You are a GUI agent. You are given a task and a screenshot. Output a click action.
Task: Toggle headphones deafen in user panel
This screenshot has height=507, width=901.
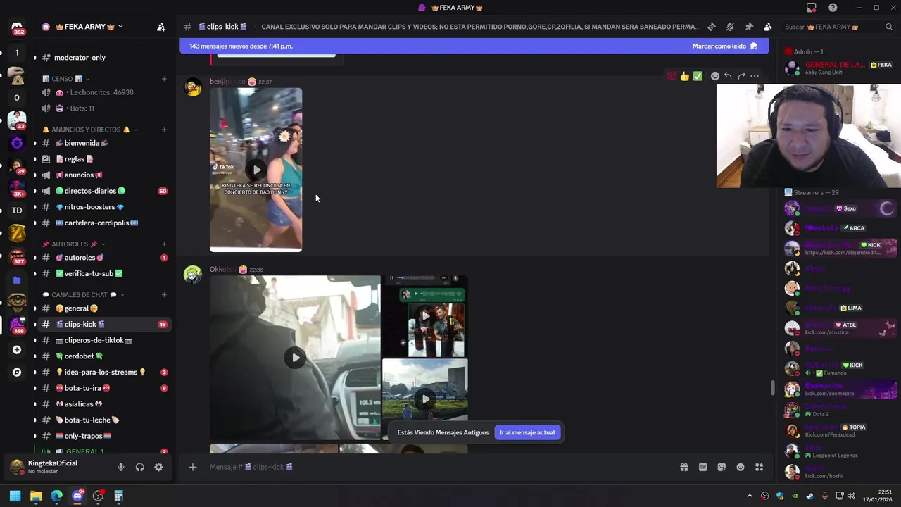point(139,467)
